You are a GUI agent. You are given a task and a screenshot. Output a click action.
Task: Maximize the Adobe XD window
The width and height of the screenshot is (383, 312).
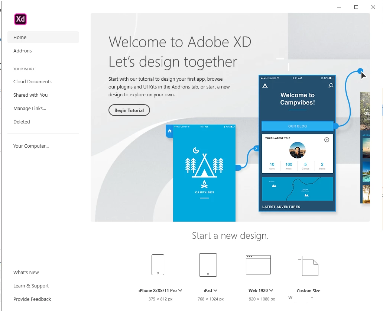point(356,7)
